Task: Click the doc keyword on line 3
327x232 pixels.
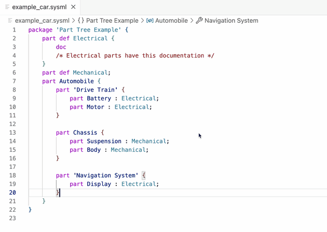Action: click(x=61, y=47)
